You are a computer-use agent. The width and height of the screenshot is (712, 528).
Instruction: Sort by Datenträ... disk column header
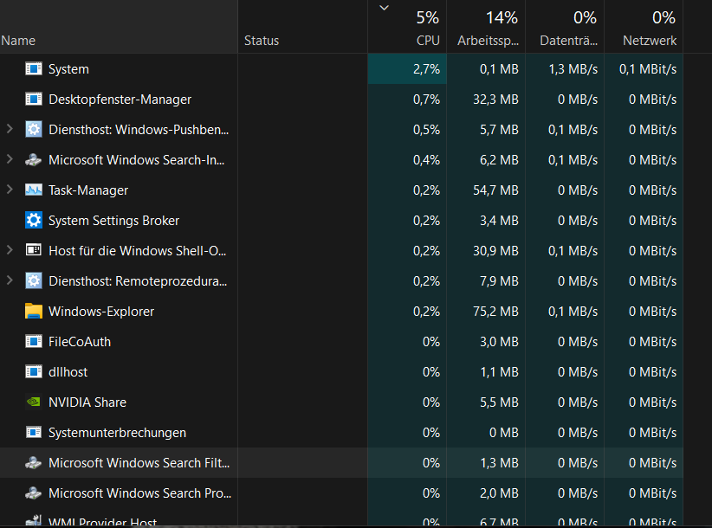click(565, 27)
